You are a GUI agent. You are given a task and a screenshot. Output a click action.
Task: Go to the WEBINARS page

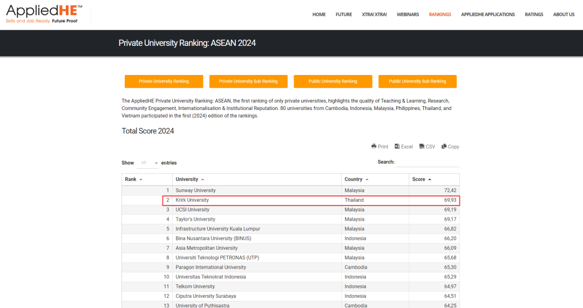tap(408, 15)
